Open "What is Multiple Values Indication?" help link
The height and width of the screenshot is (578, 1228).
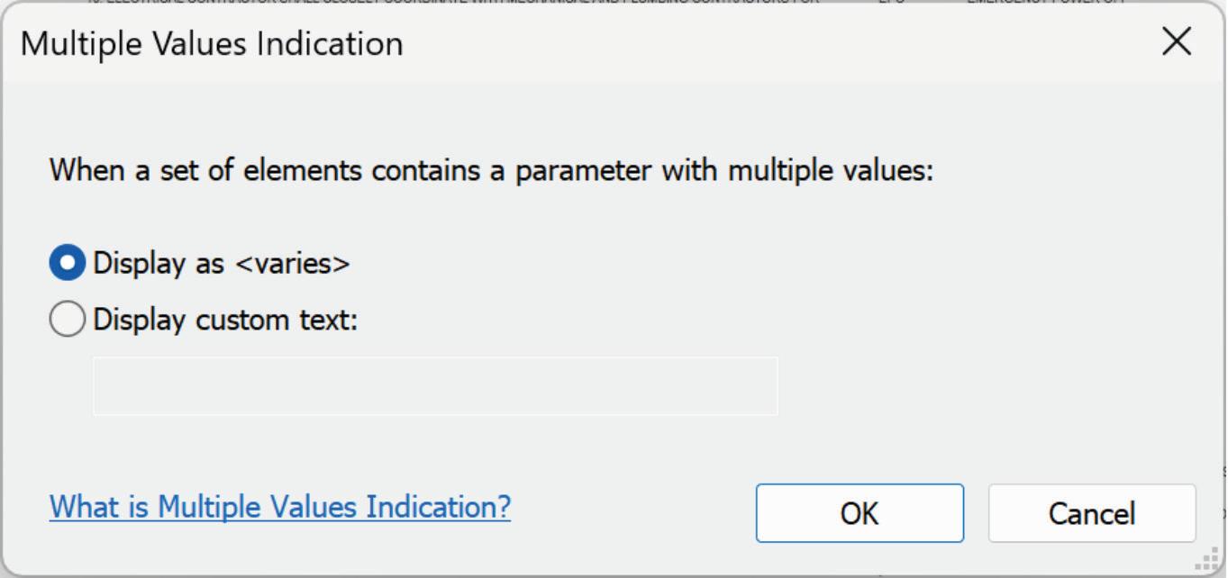(x=280, y=507)
